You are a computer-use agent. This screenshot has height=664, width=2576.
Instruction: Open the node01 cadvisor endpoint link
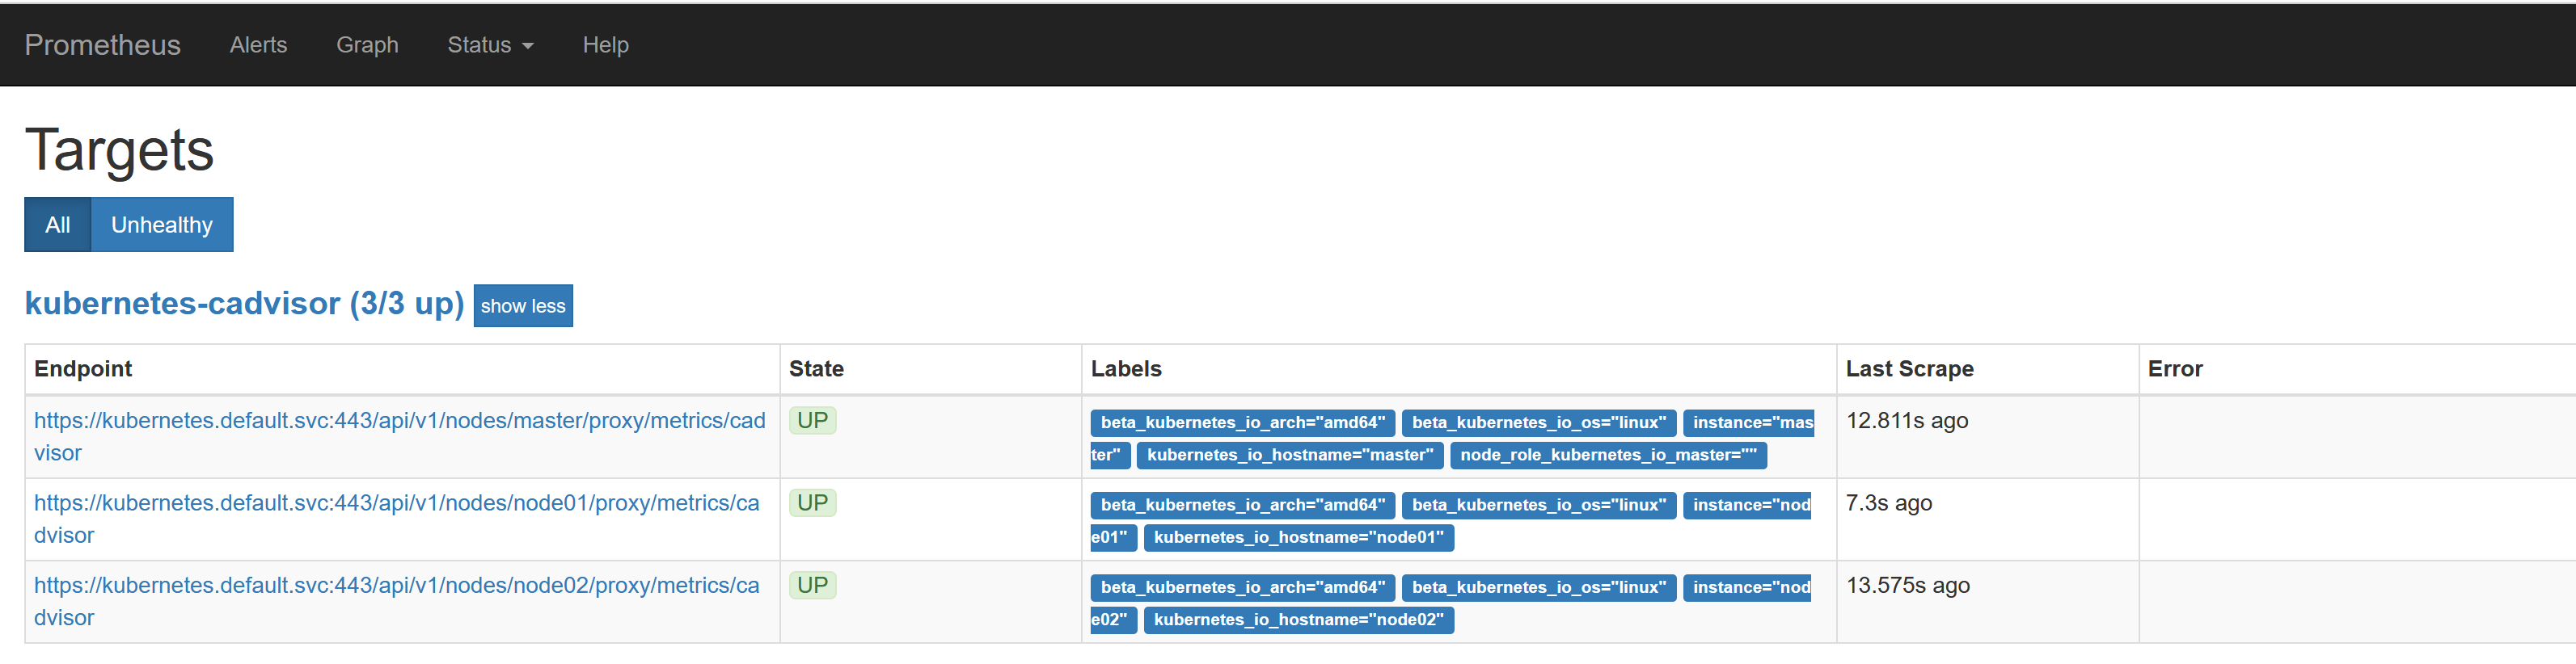(x=397, y=519)
